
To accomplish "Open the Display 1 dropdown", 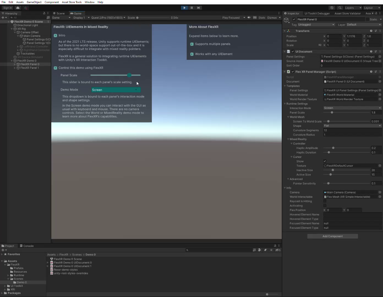I will point(81,18).
